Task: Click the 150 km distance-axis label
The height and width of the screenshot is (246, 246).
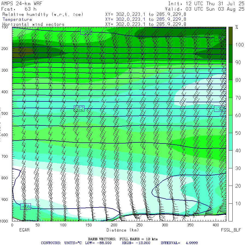Action: coord(89,225)
